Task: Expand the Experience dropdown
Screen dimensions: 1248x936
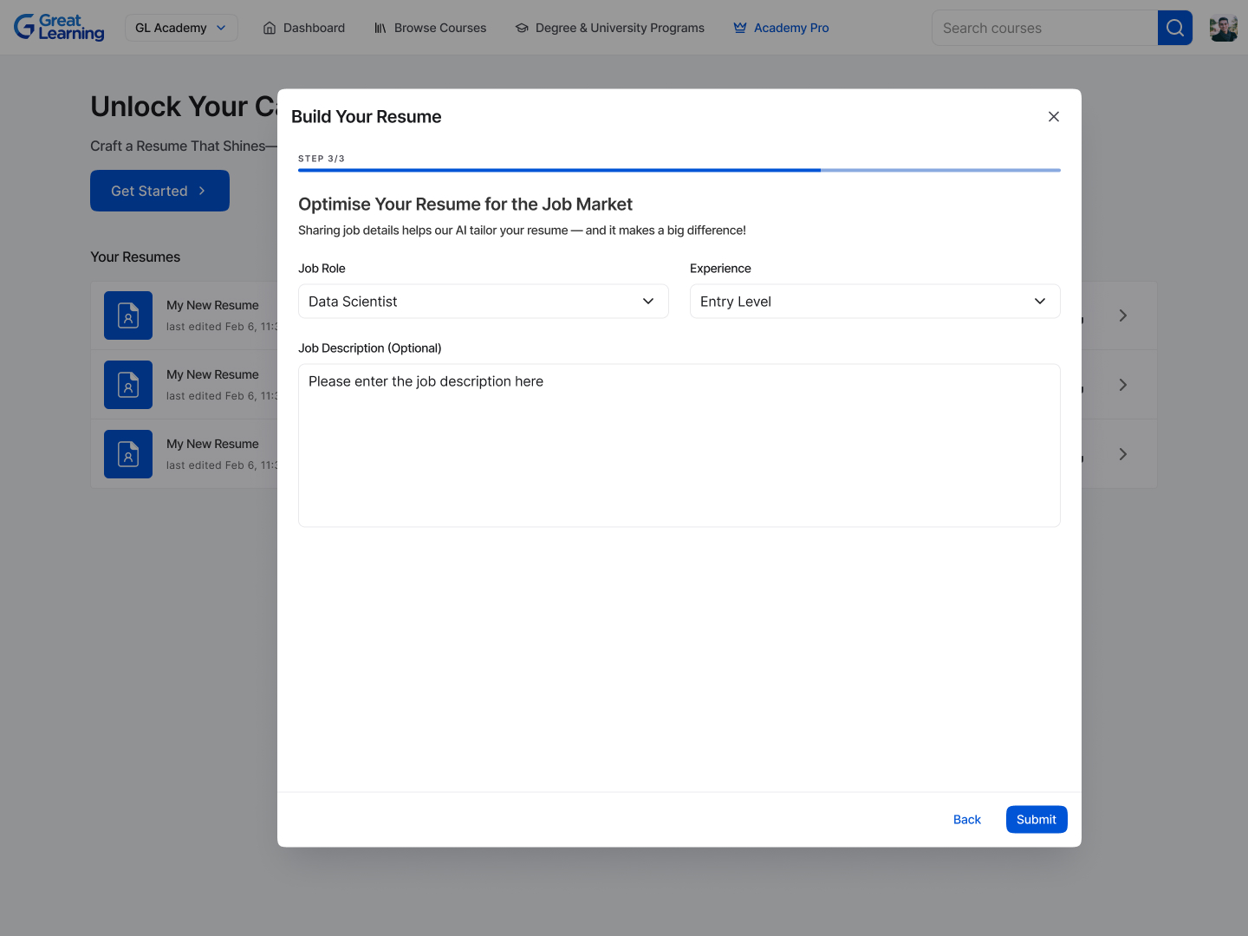Action: pyautogui.click(x=874, y=302)
